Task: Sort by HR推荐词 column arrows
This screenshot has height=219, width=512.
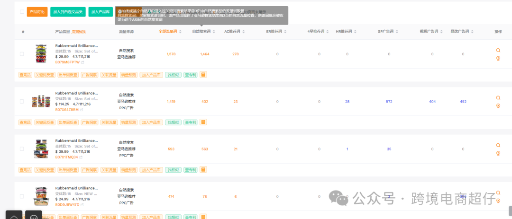Action: pyautogui.click(x=355, y=32)
